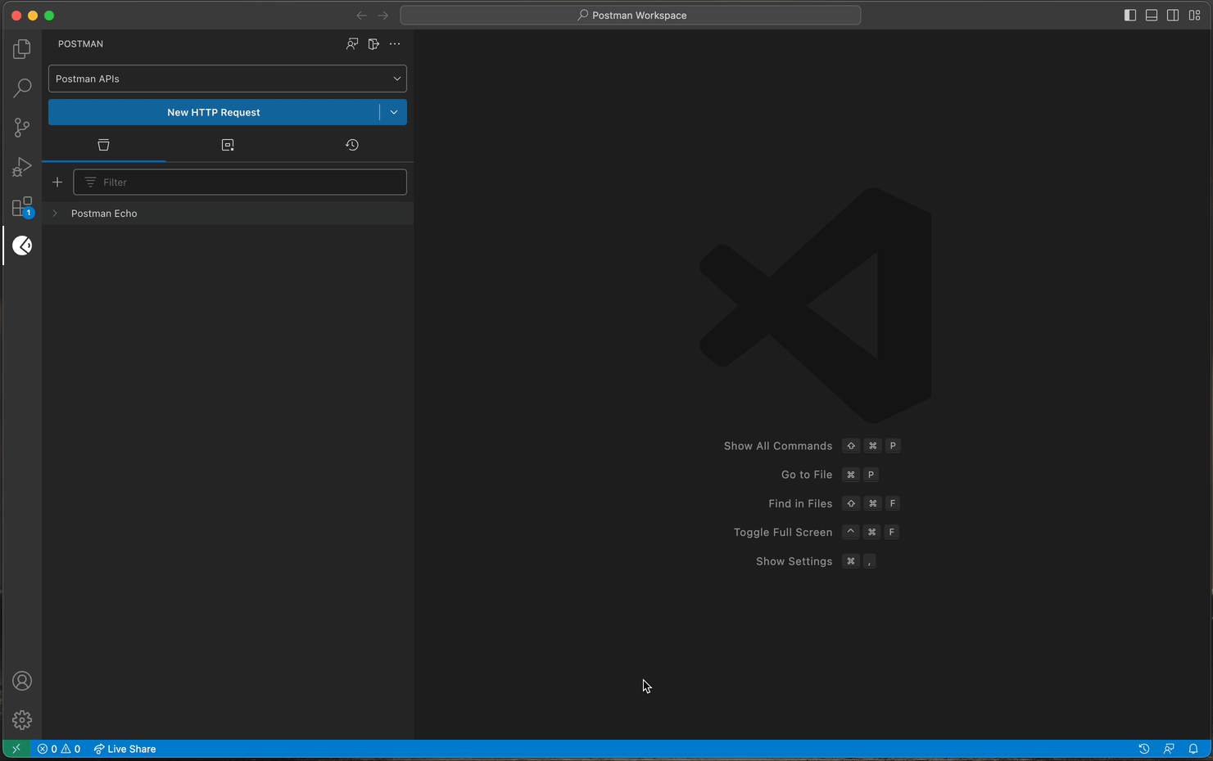Switch to the History tab in the Postman panel

click(x=351, y=144)
